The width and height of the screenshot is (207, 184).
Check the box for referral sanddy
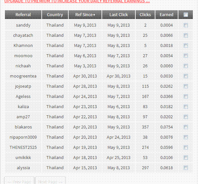pos(186,25)
